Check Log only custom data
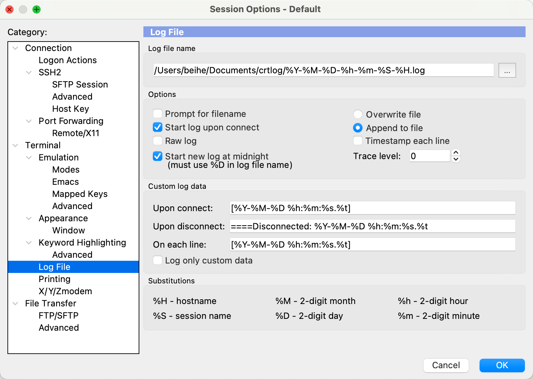 [x=158, y=260]
